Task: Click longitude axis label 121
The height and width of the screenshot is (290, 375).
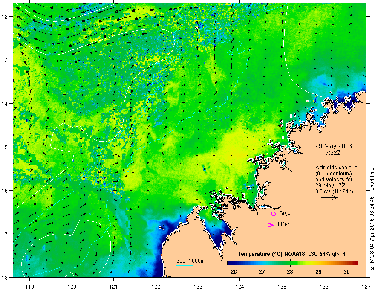Action: point(114,287)
